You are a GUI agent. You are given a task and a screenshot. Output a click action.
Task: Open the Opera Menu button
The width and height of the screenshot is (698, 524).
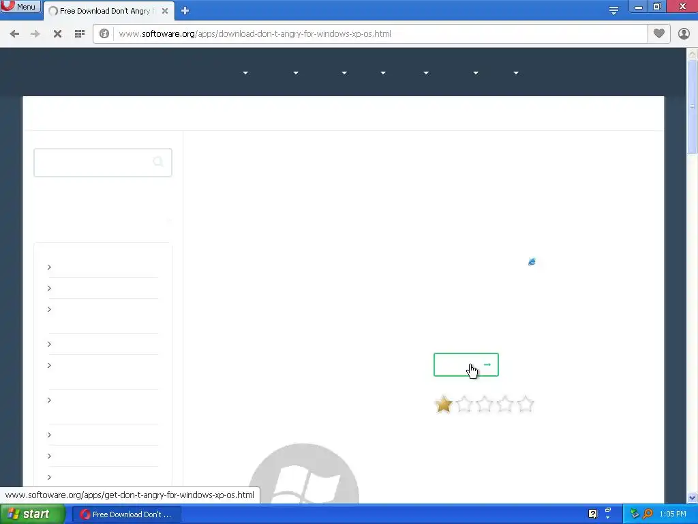click(20, 6)
